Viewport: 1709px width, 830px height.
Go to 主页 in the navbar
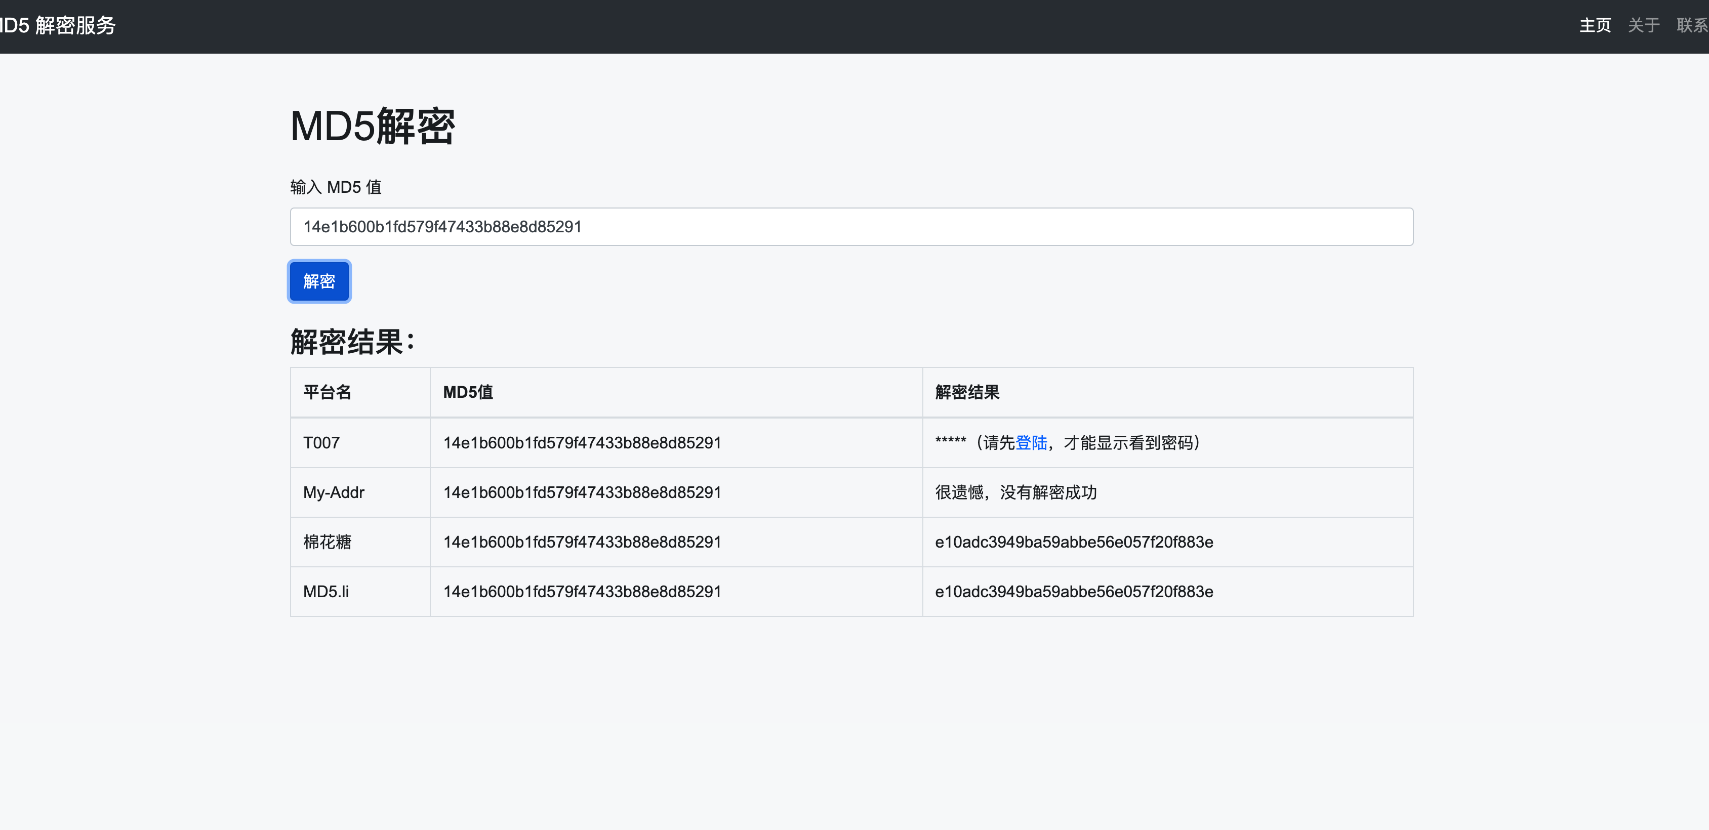click(1595, 25)
